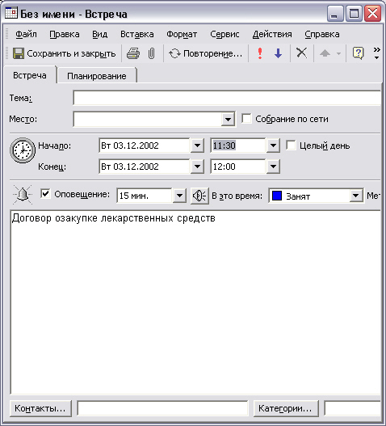Click the Контакты... button
The height and width of the screenshot is (426, 386).
click(x=40, y=408)
